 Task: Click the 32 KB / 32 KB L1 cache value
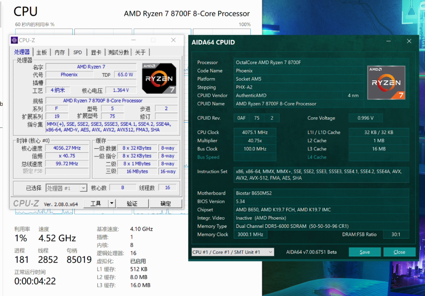(x=379, y=132)
